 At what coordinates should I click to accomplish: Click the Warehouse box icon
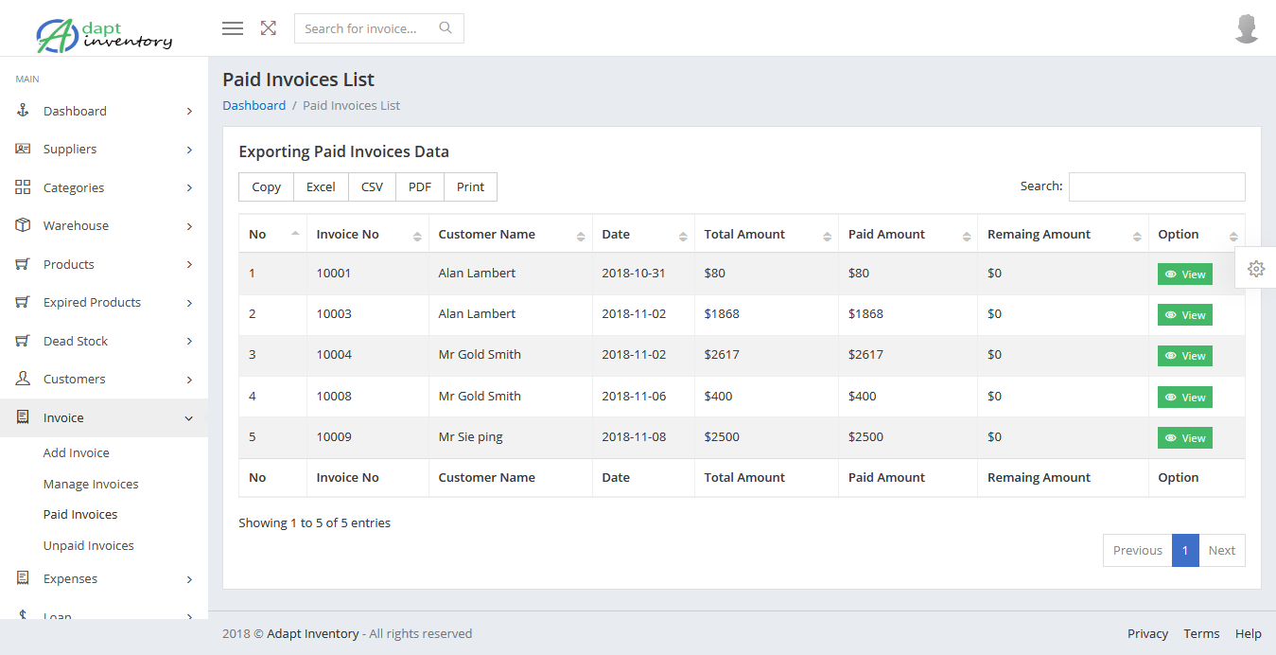click(x=24, y=225)
